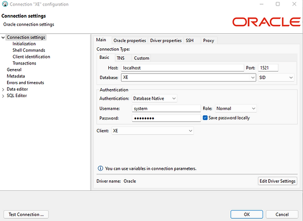
Task: Select the TNS connection type tab
Action: [x=120, y=58]
